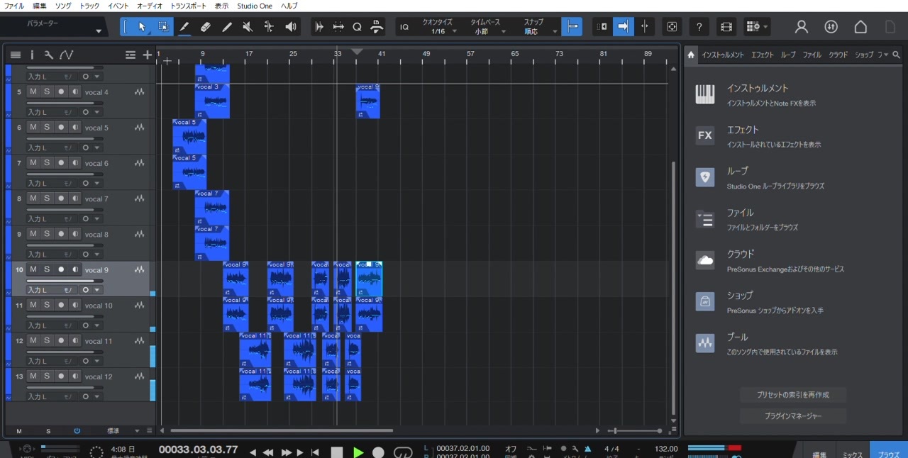Click プリセットの索引を再作成 button
This screenshot has height=458, width=908.
coord(793,394)
